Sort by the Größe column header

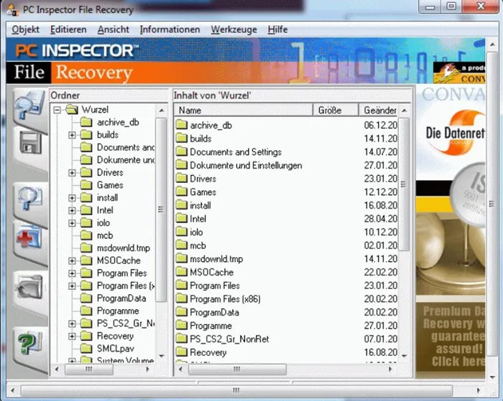(336, 110)
